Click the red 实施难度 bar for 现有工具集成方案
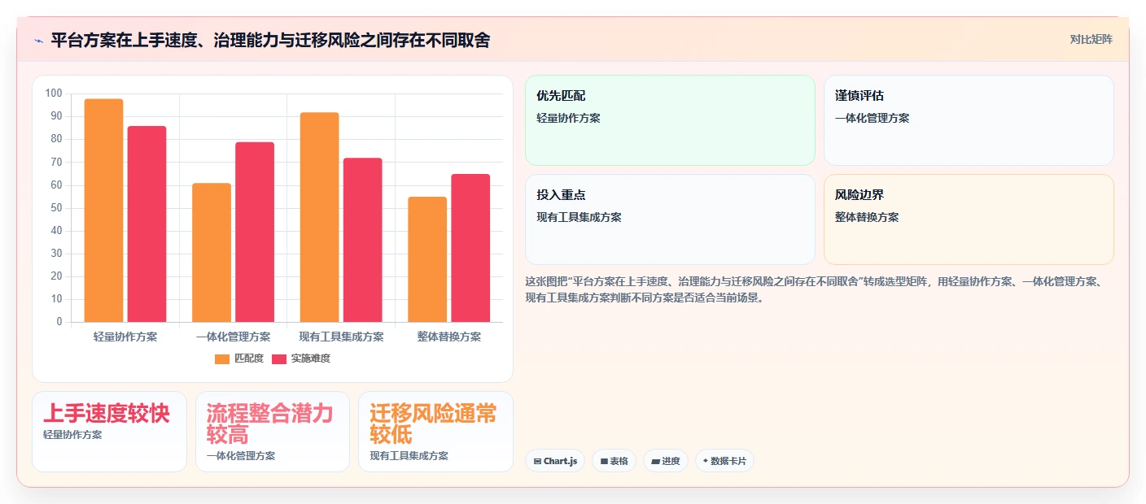 point(362,240)
